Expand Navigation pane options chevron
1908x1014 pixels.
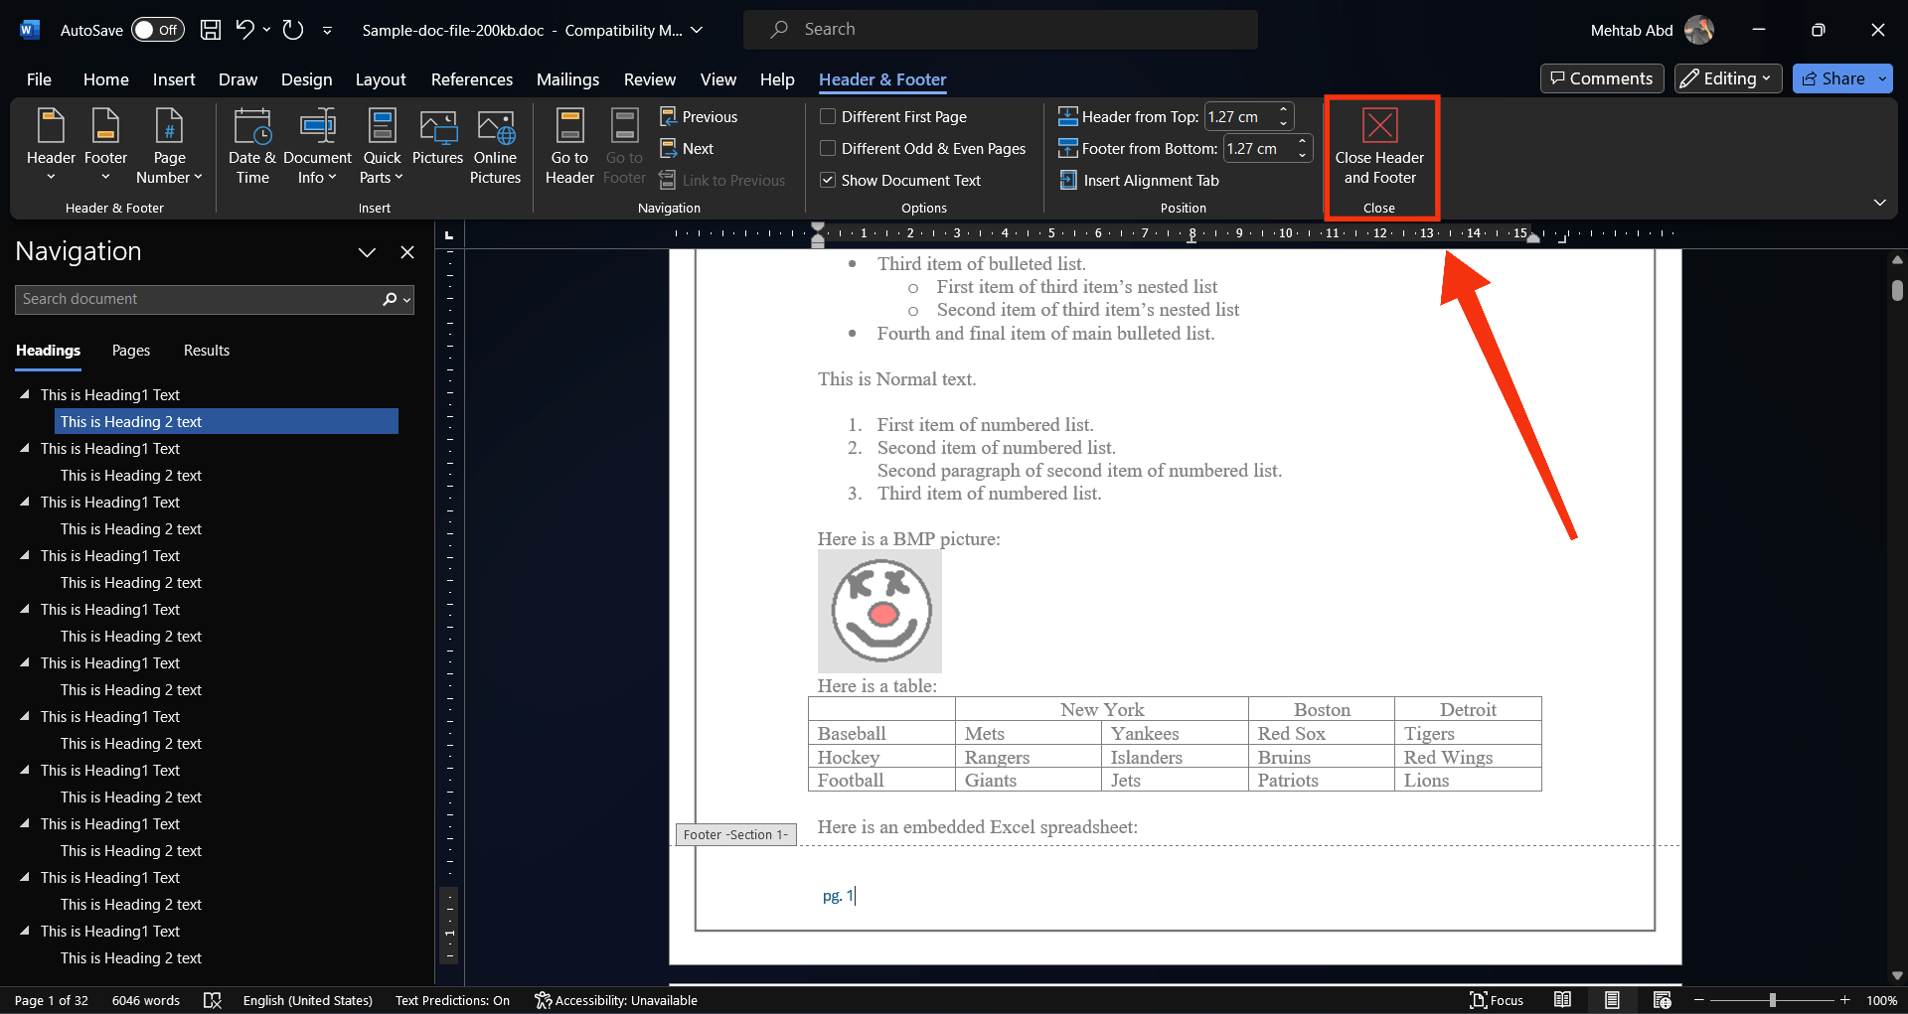click(367, 252)
